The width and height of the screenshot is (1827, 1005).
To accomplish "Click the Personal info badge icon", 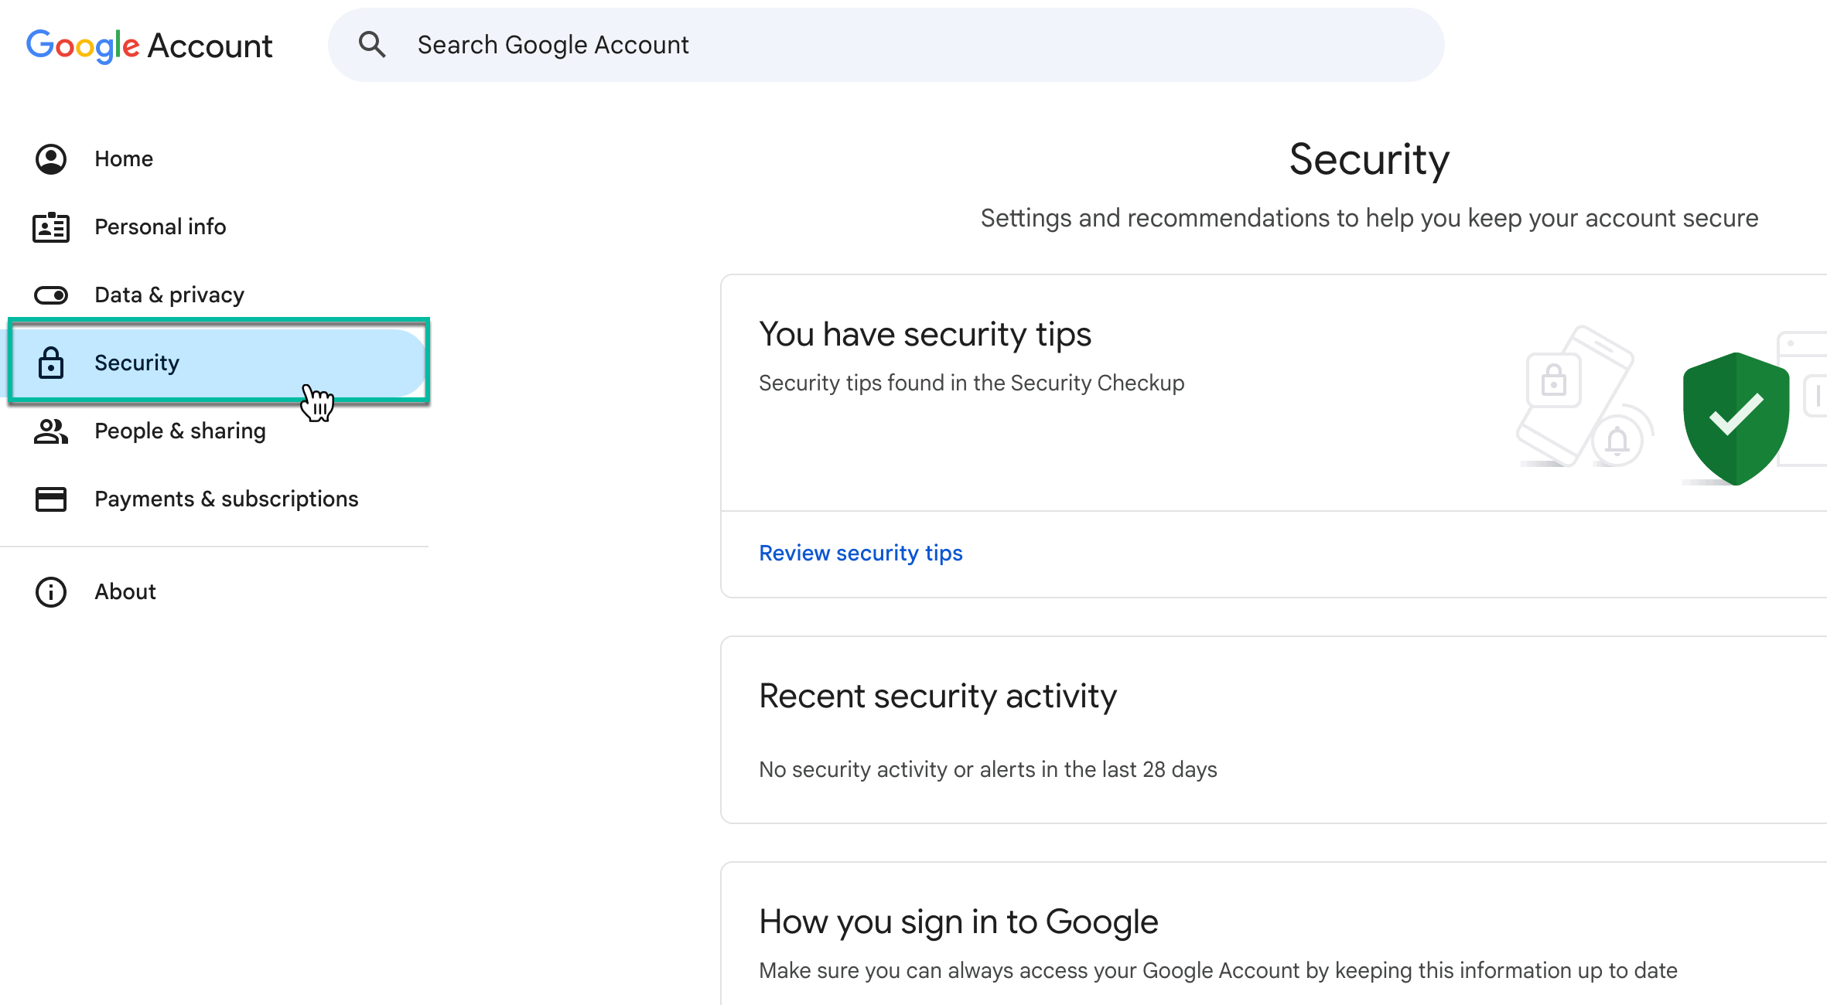I will point(51,227).
